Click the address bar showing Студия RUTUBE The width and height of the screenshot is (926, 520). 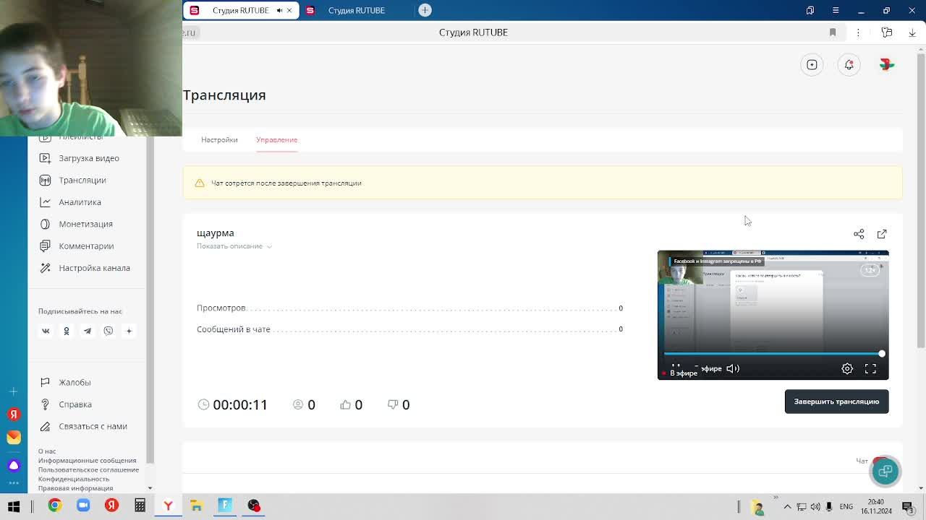pos(473,32)
